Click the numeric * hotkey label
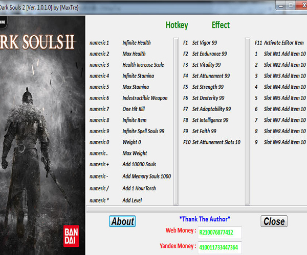The width and height of the screenshot is (307, 255). (x=99, y=200)
